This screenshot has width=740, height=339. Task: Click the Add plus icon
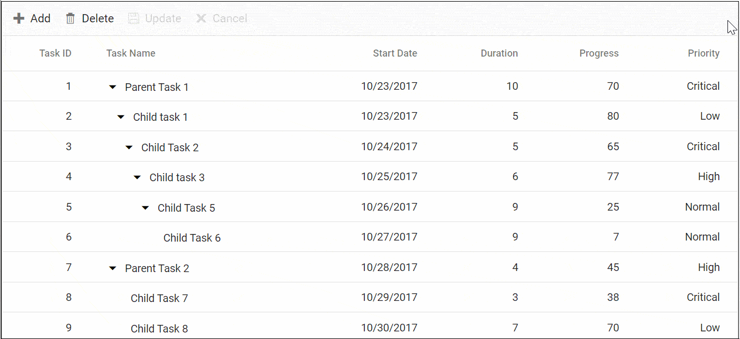pyautogui.click(x=19, y=19)
